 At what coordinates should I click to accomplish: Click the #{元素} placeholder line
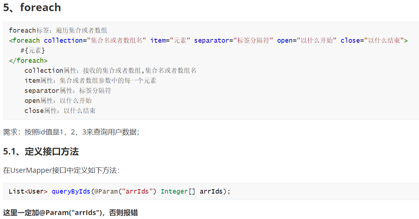(x=33, y=51)
